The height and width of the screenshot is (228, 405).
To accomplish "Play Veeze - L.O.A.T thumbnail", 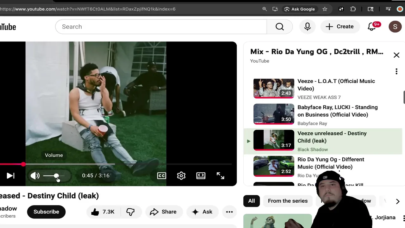I will [274, 88].
